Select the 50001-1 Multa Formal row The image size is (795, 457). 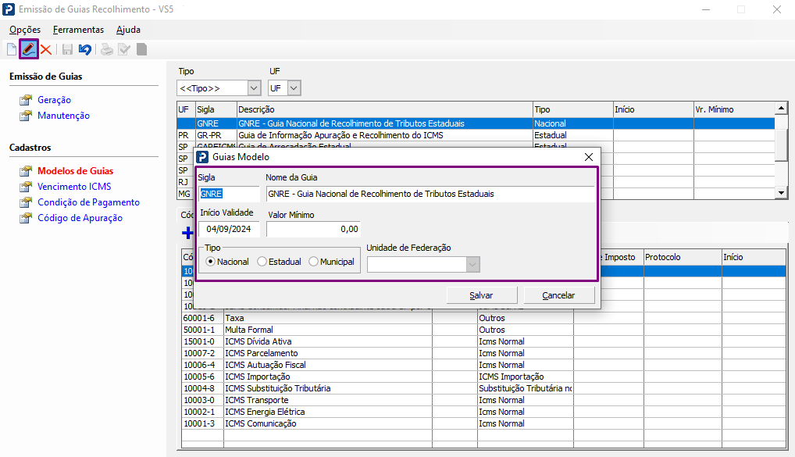(x=483, y=330)
